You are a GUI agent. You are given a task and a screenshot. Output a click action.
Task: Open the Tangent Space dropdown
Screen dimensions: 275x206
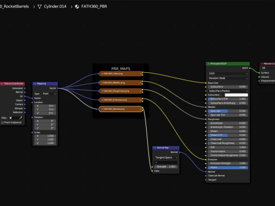[x=166, y=157]
